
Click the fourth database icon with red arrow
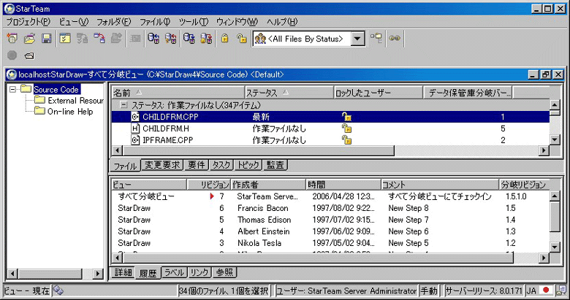[206, 38]
